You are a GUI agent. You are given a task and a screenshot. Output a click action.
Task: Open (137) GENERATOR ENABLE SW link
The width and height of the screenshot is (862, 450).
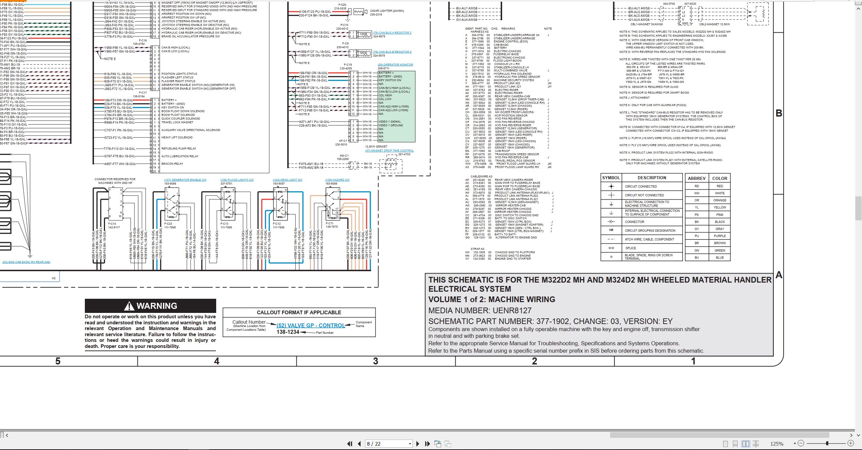[185, 180]
